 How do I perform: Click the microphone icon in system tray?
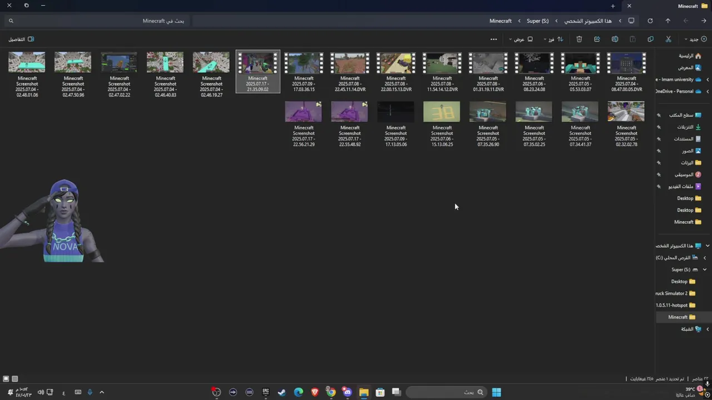coord(90,392)
